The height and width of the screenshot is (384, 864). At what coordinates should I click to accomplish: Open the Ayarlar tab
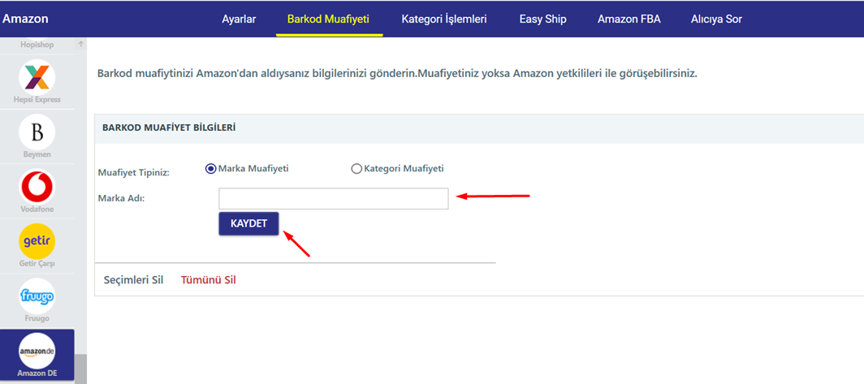(239, 19)
